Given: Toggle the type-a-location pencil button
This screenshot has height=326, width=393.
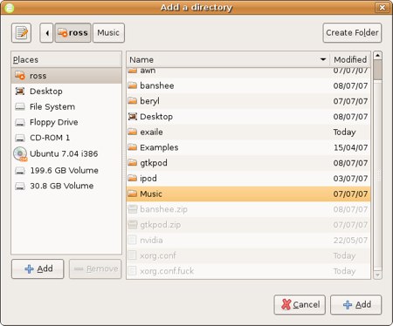Looking at the screenshot, I should 21,33.
